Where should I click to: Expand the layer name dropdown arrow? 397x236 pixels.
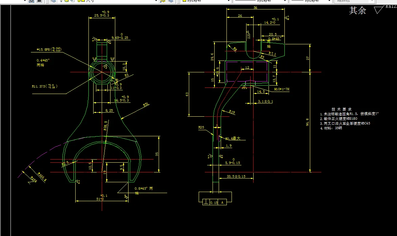tap(156, 1)
